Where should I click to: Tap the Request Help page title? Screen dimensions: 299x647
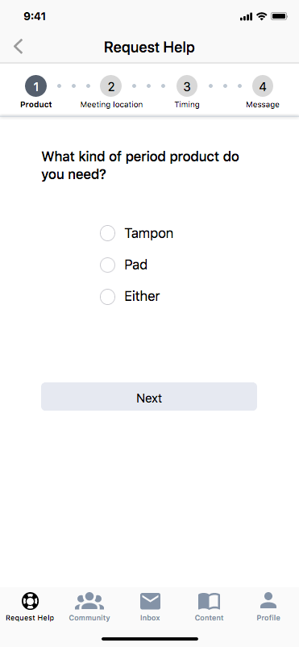[149, 48]
